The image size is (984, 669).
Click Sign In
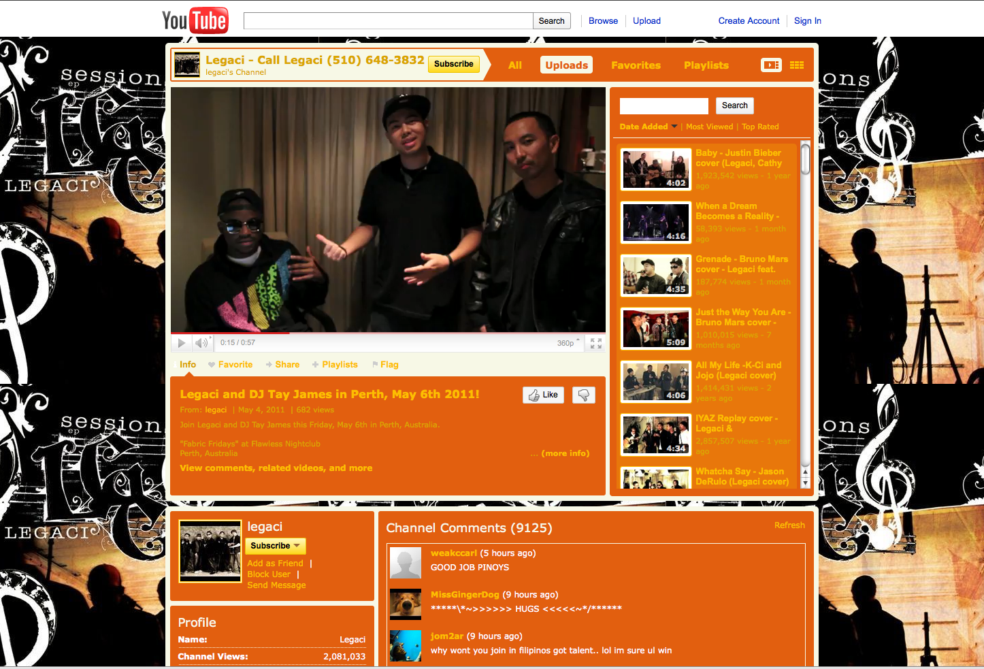808,21
